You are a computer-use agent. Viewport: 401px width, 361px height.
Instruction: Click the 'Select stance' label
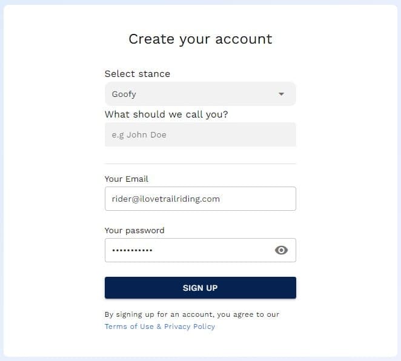click(x=138, y=74)
